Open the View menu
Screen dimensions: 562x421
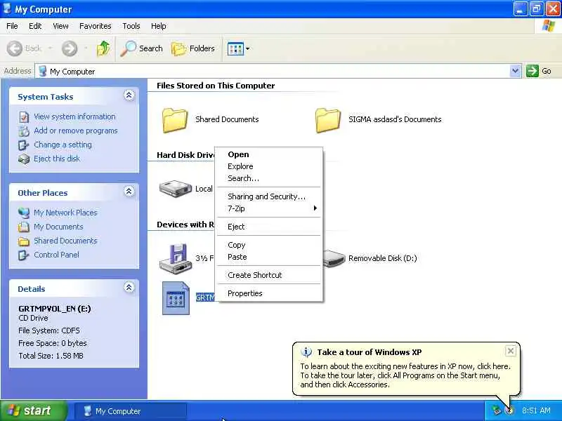60,26
